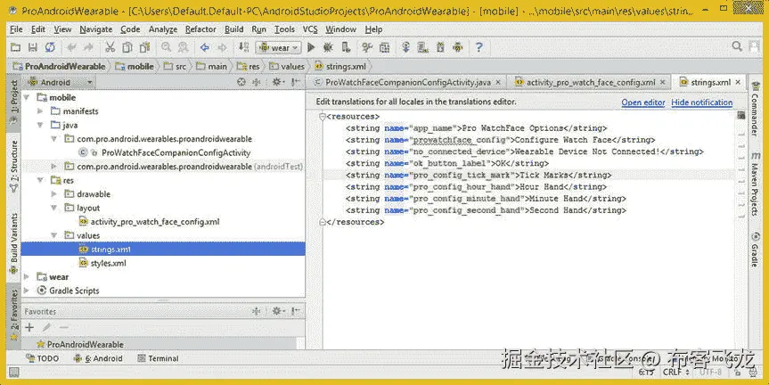
Task: Collapse the mobile module node
Action: (x=27, y=98)
